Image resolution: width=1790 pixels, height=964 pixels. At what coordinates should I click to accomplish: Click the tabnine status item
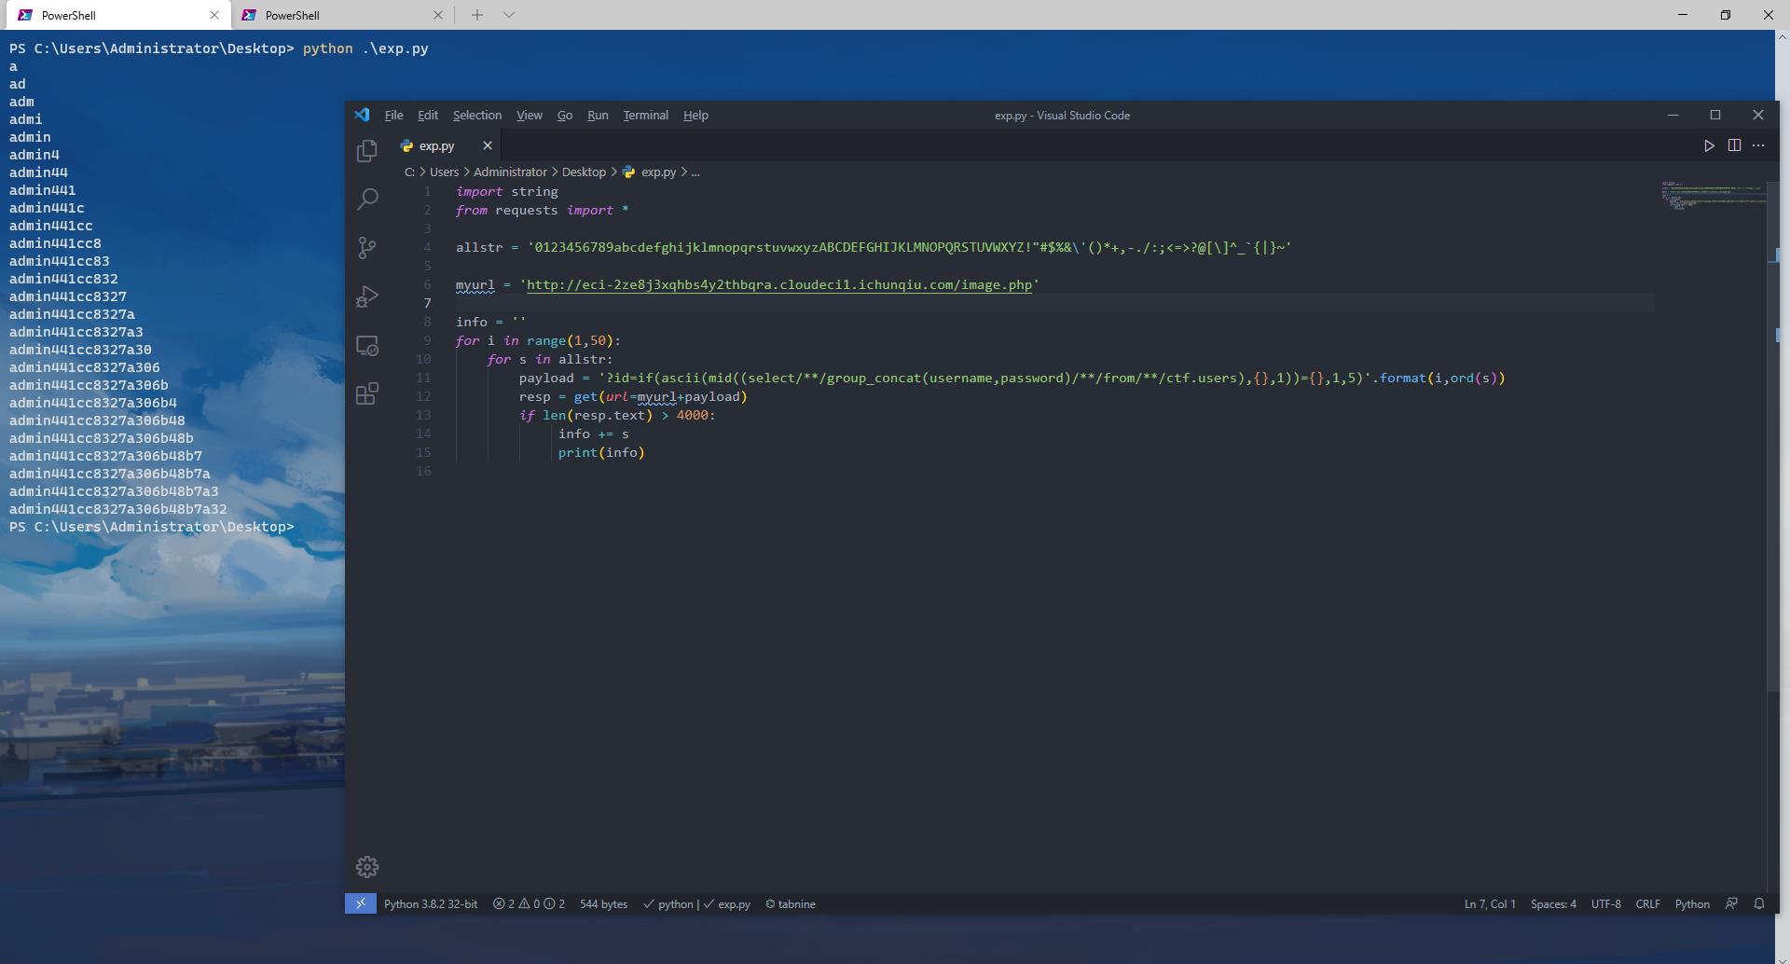pos(791,904)
